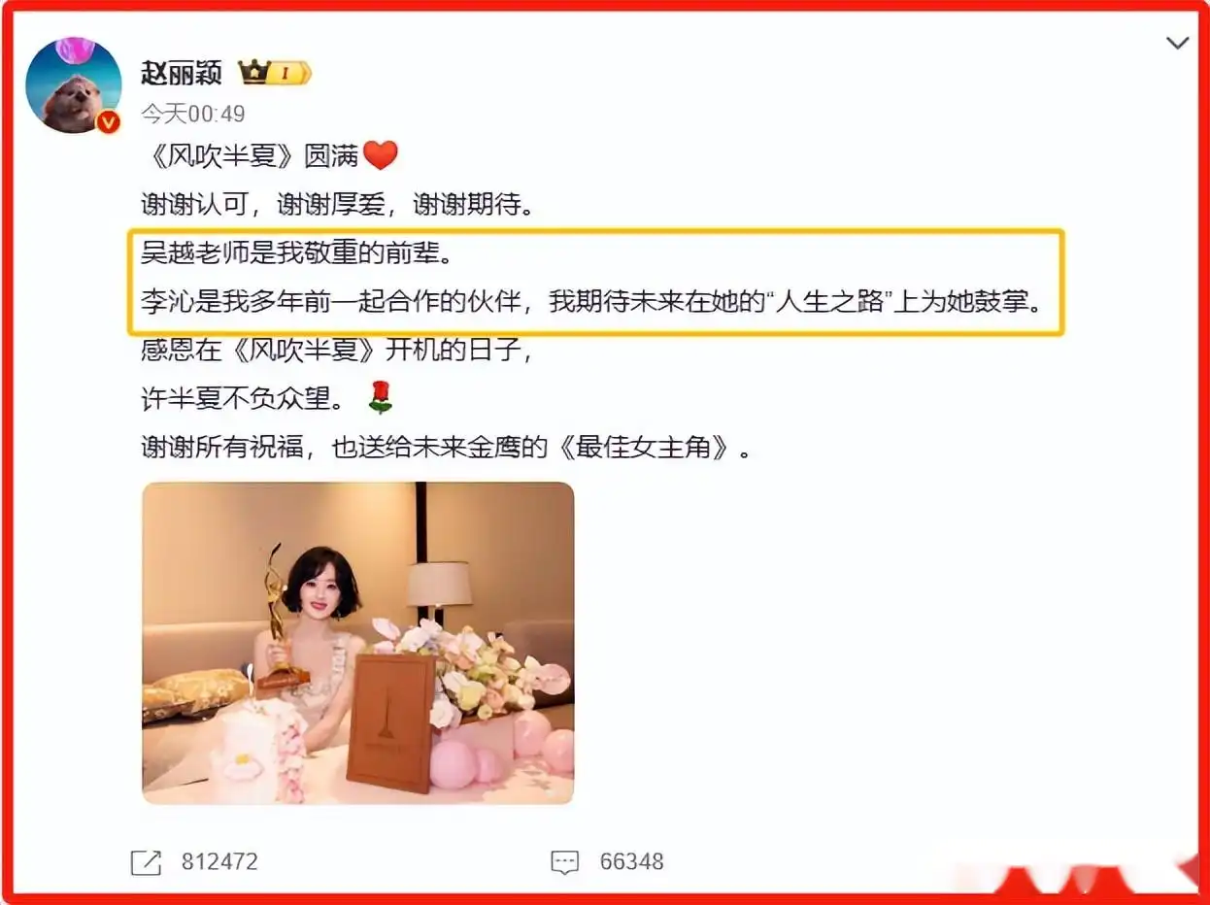This screenshot has height=905, width=1210.
Task: Open the attached trophy photo thumbnail
Action: pyautogui.click(x=358, y=643)
